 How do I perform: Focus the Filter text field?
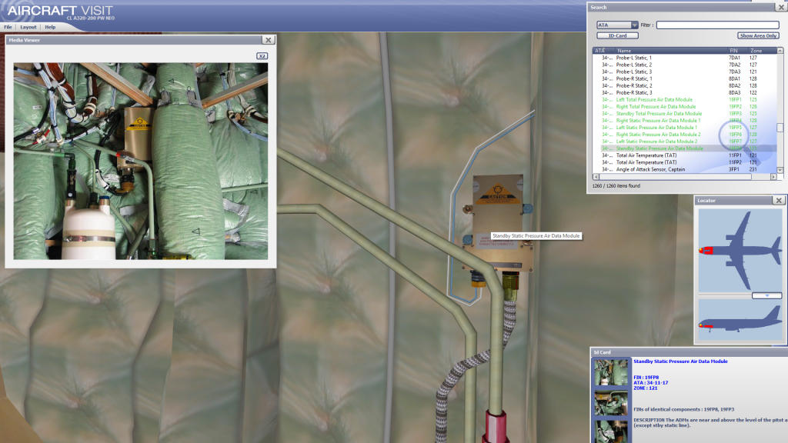tap(718, 25)
